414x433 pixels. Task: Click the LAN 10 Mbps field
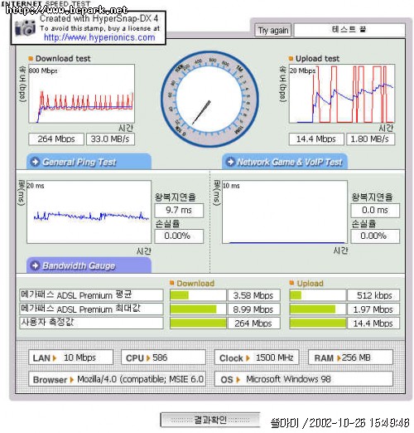71,358
